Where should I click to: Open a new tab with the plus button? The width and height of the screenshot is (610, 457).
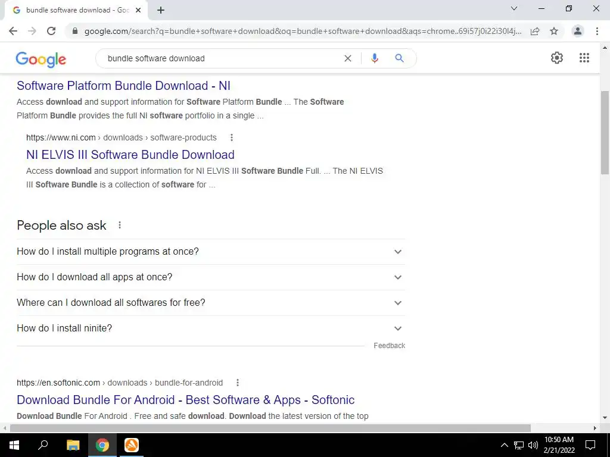coord(161,10)
